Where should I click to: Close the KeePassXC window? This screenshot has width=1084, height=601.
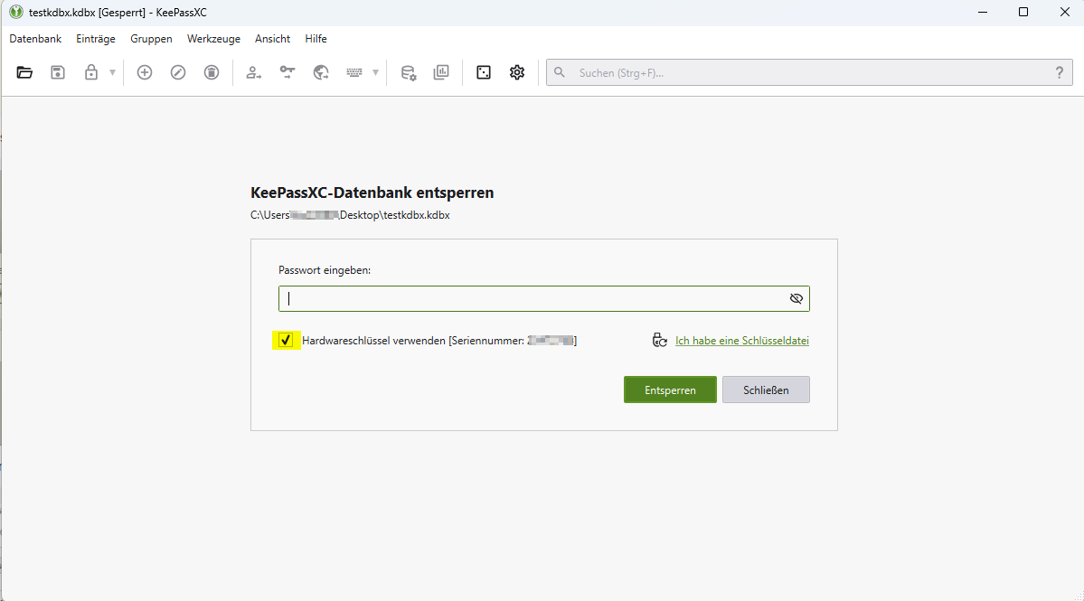click(1065, 13)
